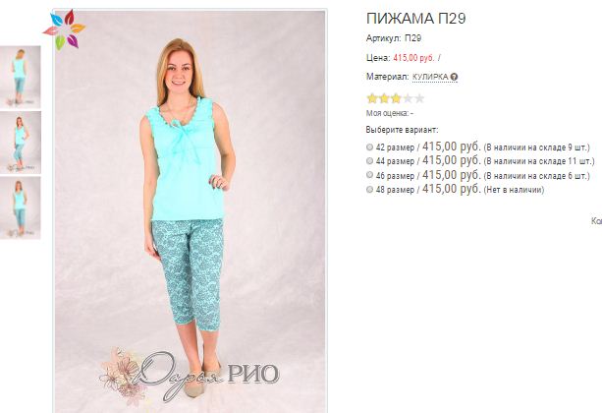Click the 44 размер stock availability text
This screenshot has height=413, width=602.
point(538,161)
